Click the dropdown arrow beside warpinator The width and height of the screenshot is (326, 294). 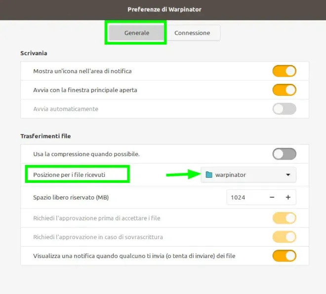pos(288,175)
